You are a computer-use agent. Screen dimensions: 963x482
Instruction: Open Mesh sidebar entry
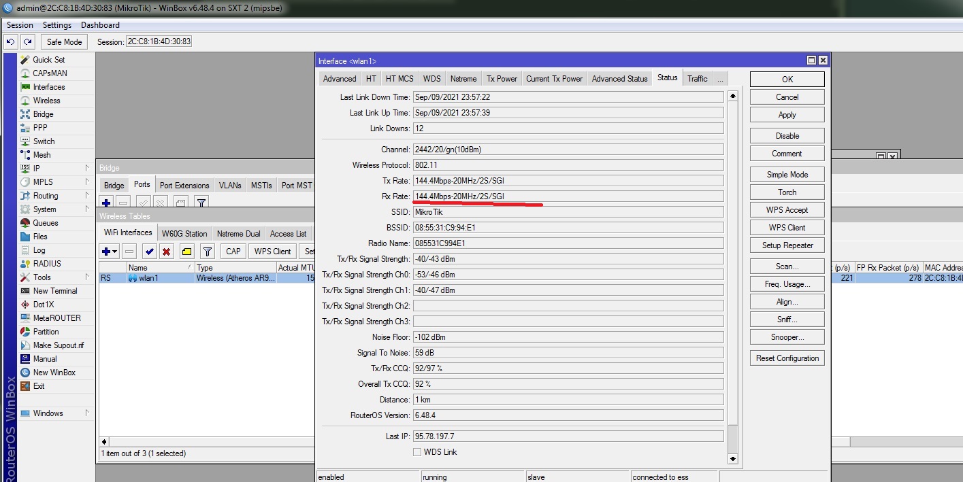click(42, 155)
